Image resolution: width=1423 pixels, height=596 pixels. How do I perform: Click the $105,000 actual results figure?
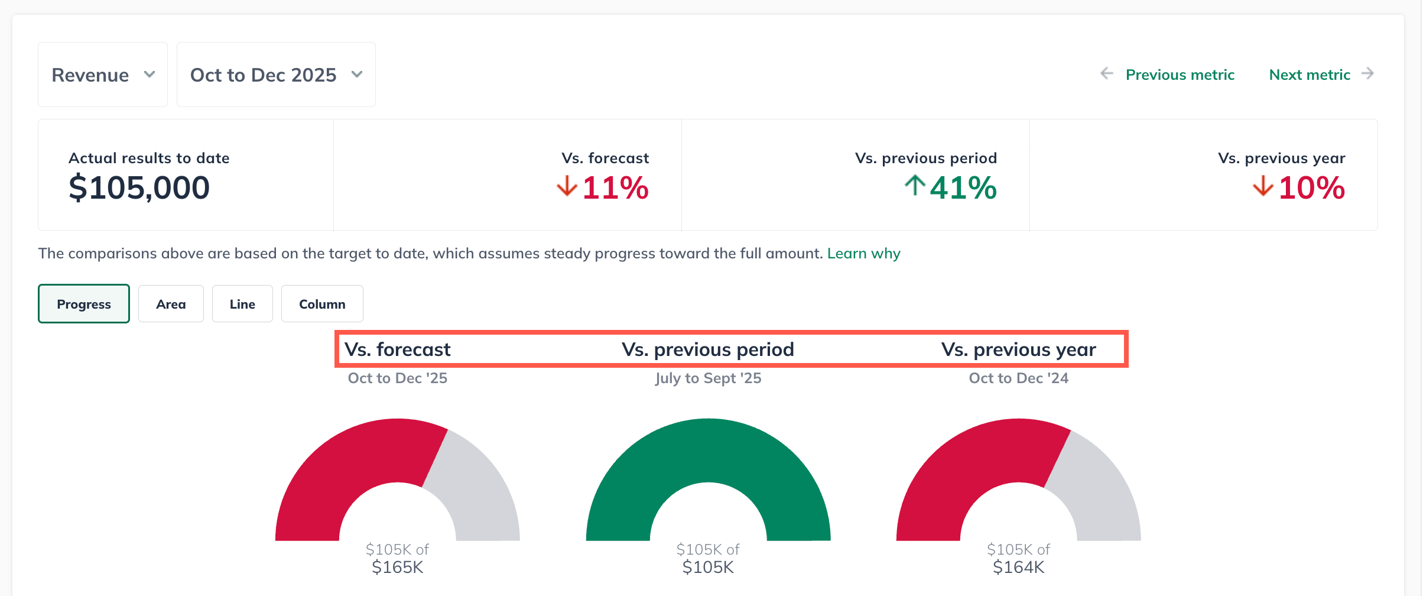[x=139, y=188]
